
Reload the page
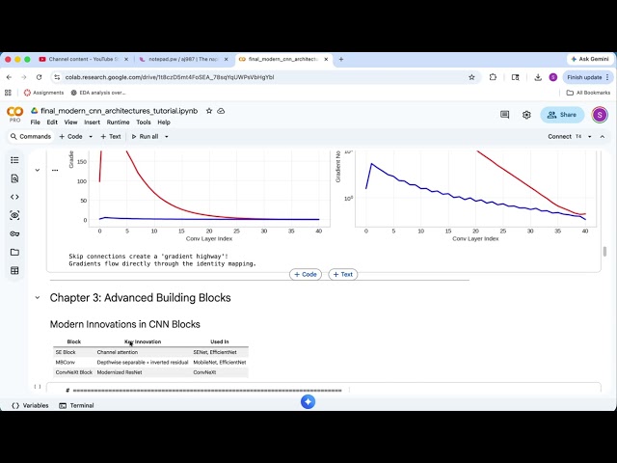coord(39,77)
